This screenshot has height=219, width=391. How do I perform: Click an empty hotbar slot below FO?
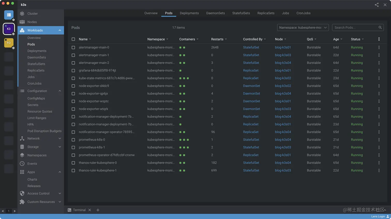pyautogui.click(x=9, y=57)
